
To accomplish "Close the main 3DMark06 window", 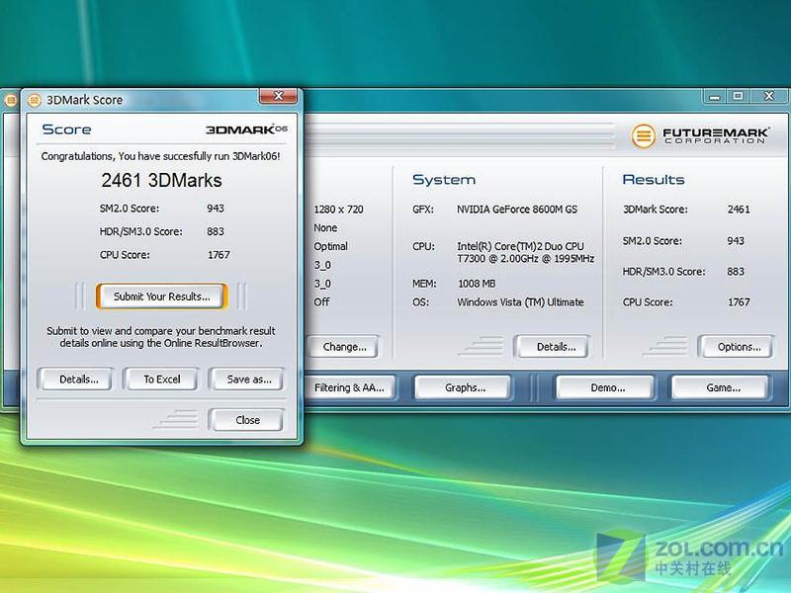I will (x=768, y=96).
